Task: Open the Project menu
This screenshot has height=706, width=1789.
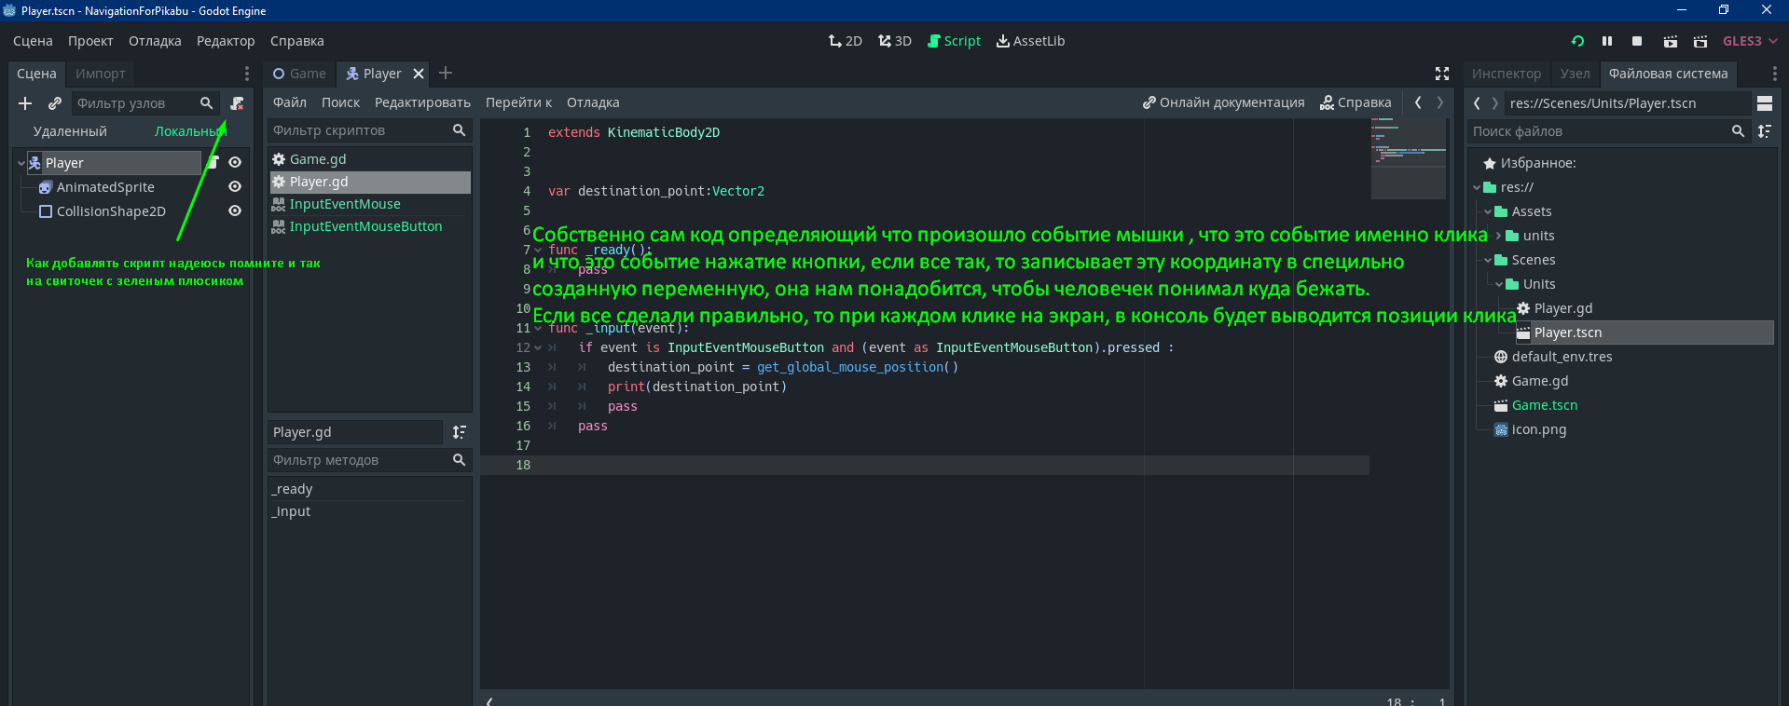Action: click(x=90, y=41)
